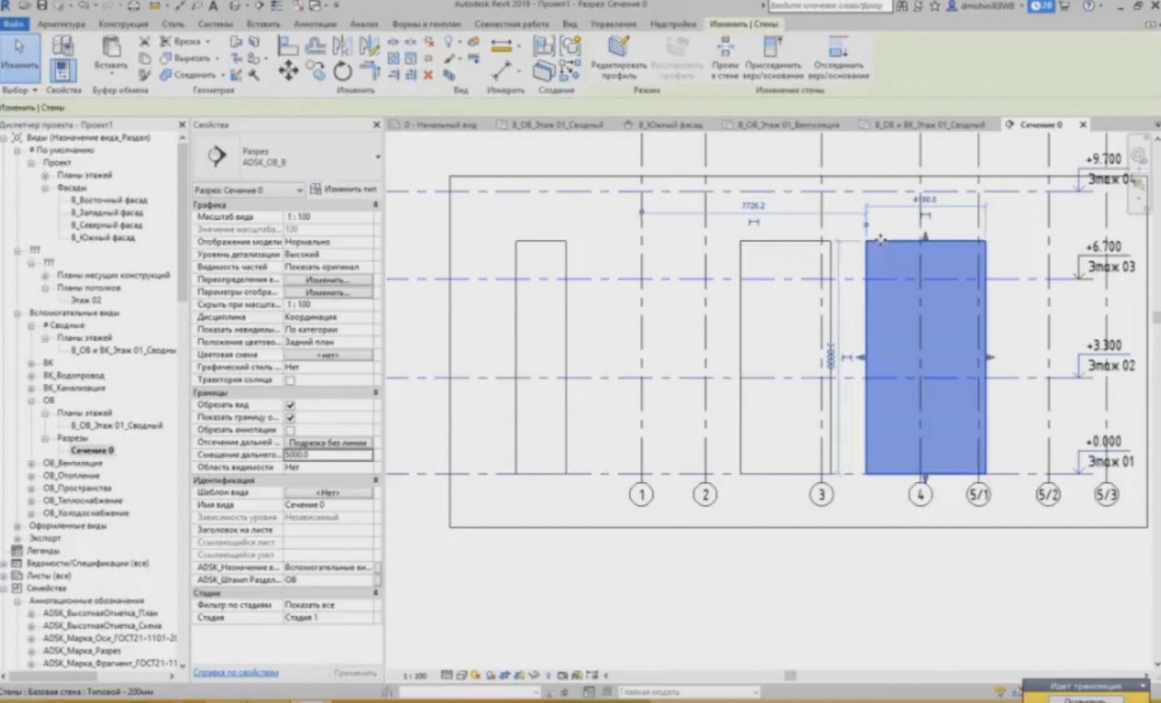
Task: Select the Move tool in the ribbon
Action: [x=288, y=71]
